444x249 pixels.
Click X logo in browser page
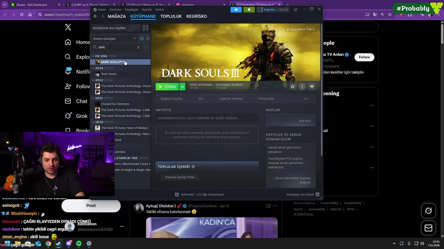click(x=68, y=27)
